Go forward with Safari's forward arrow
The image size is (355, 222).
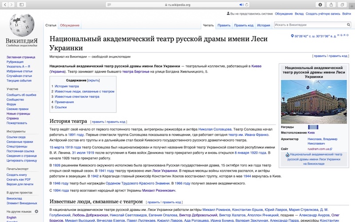pyautogui.click(x=12, y=4)
